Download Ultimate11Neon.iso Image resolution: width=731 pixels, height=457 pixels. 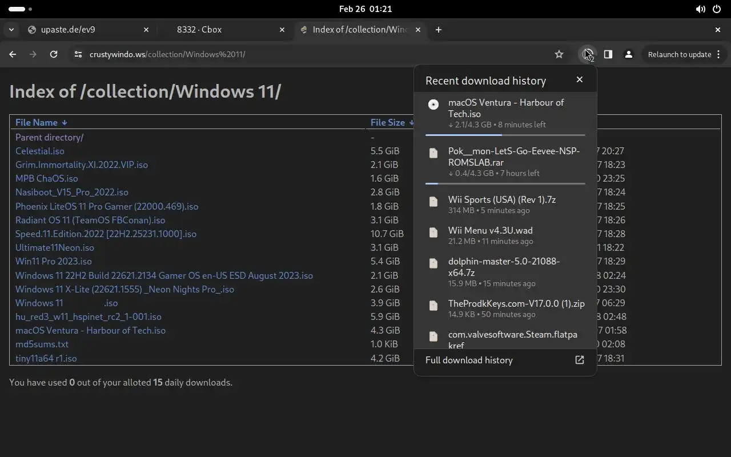coord(55,247)
